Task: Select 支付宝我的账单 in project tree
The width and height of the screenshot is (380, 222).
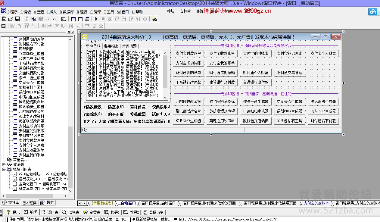Action: tap(31, 155)
